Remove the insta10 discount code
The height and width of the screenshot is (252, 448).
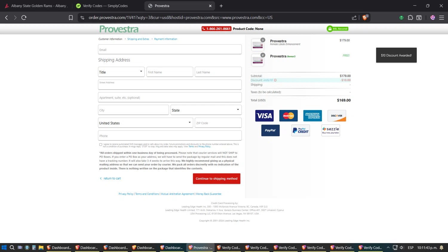click(275, 80)
